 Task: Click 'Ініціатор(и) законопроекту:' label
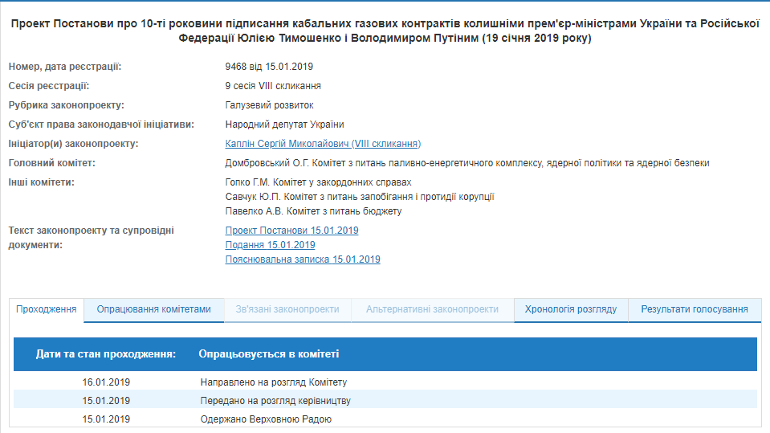73,144
